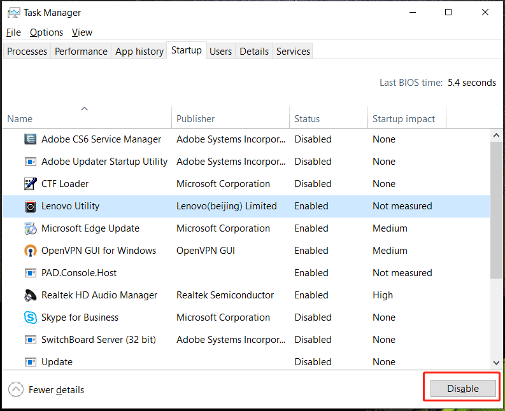505x411 pixels.
Task: Click the Fewer details link
Action: tap(57, 390)
